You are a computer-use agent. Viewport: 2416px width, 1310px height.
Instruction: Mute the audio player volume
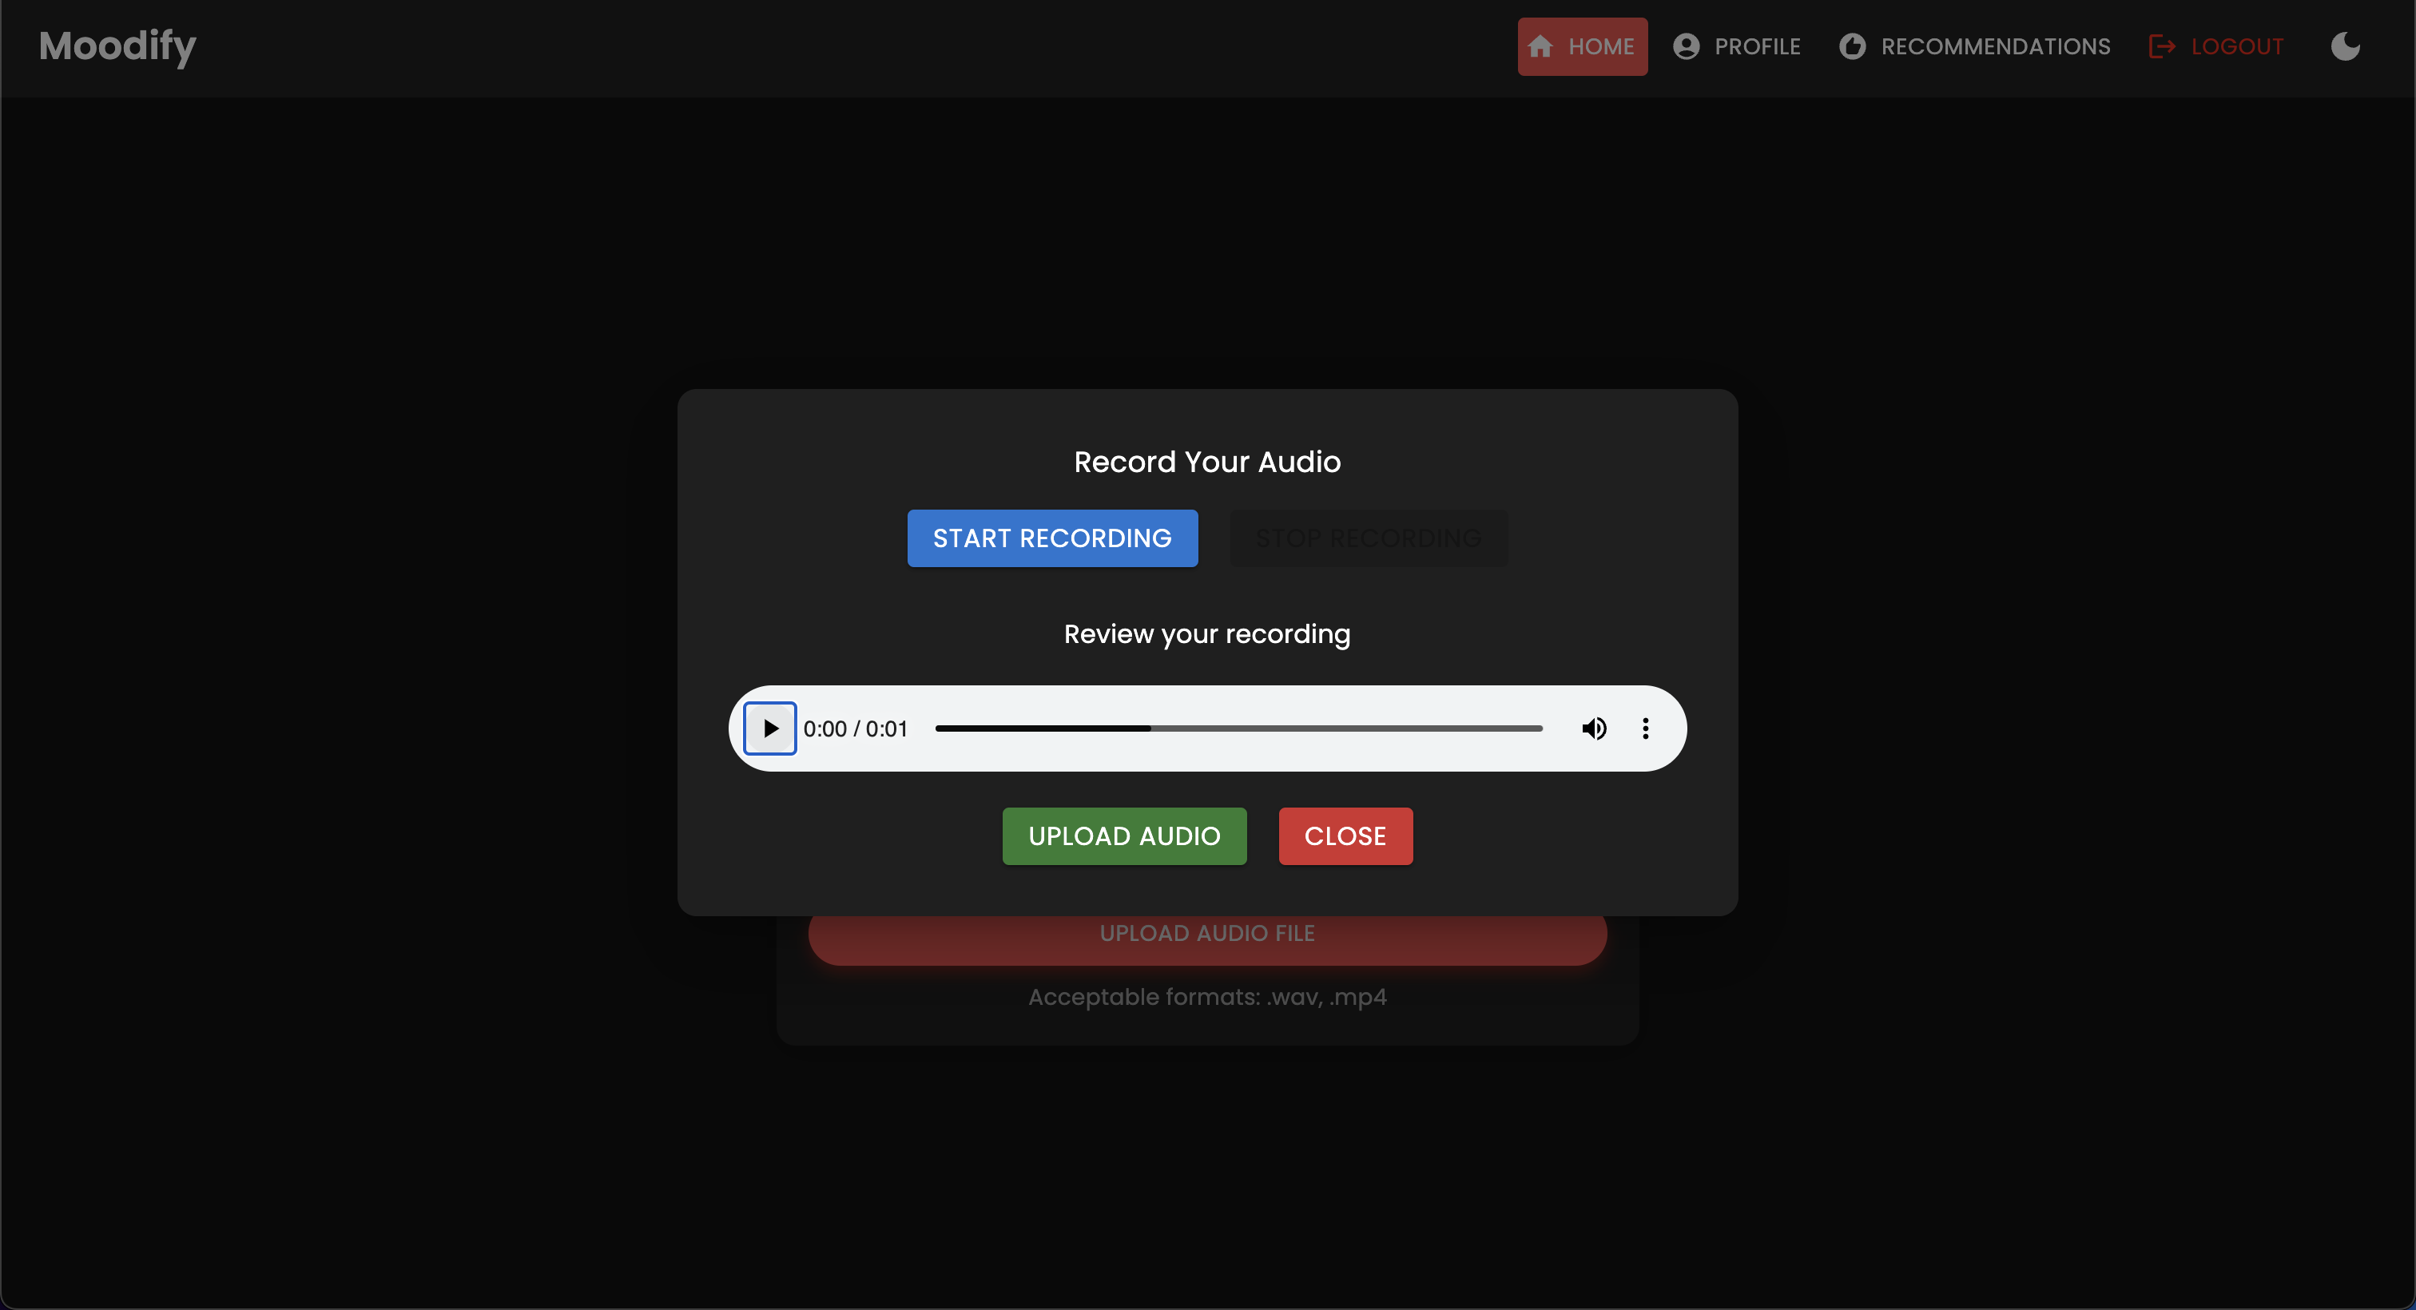click(1593, 728)
